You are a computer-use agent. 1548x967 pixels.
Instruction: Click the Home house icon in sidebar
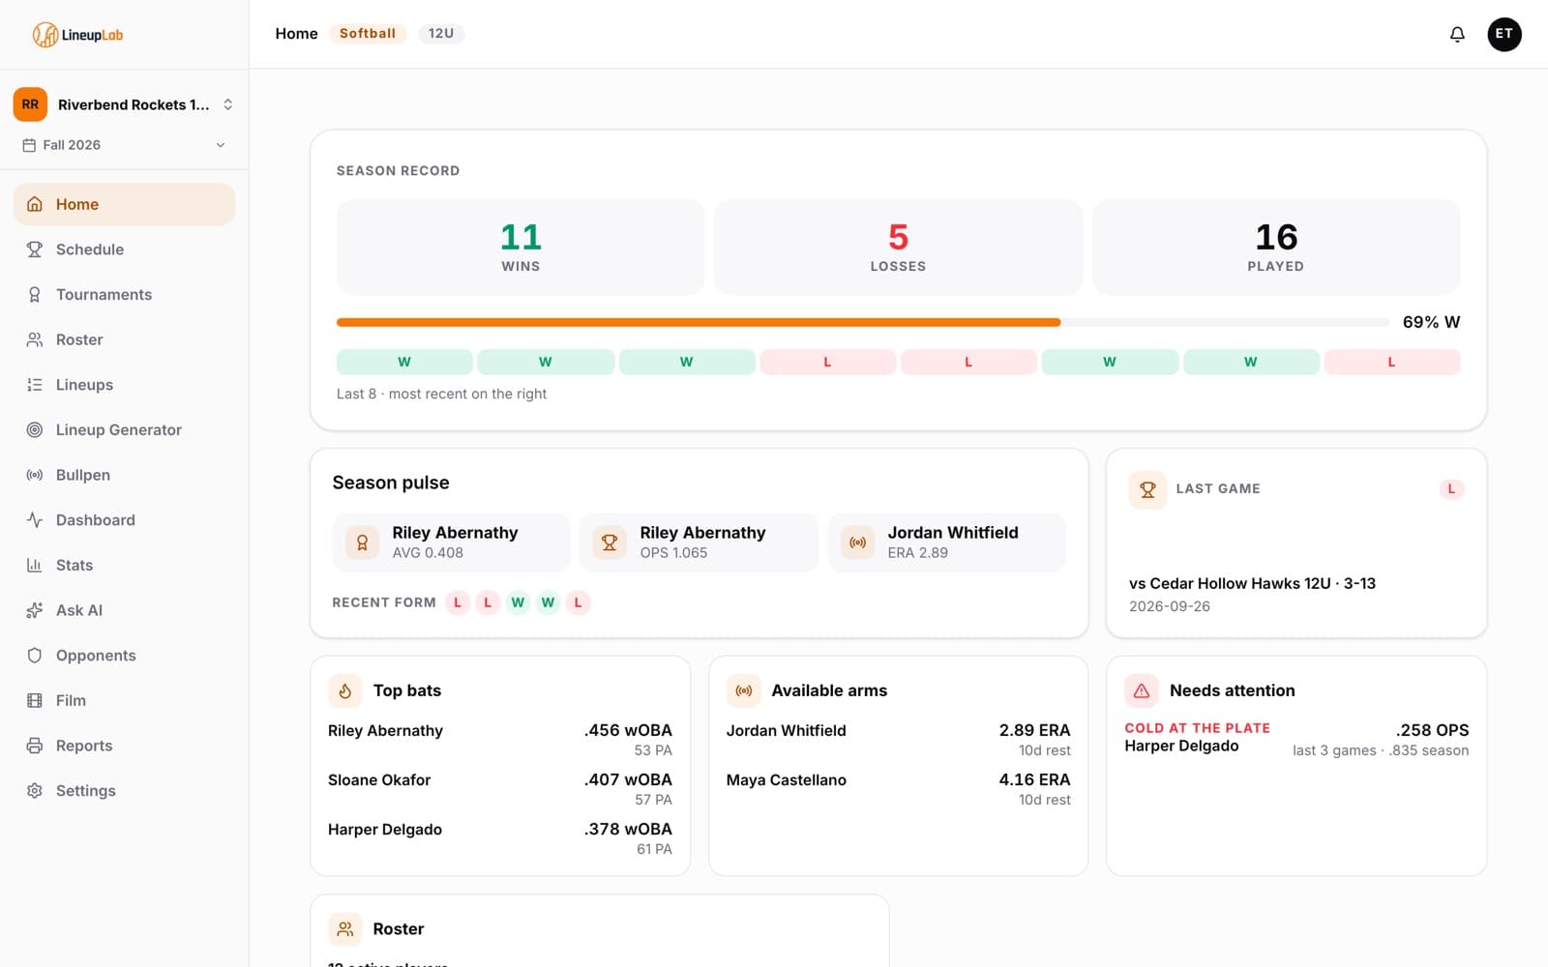(35, 204)
